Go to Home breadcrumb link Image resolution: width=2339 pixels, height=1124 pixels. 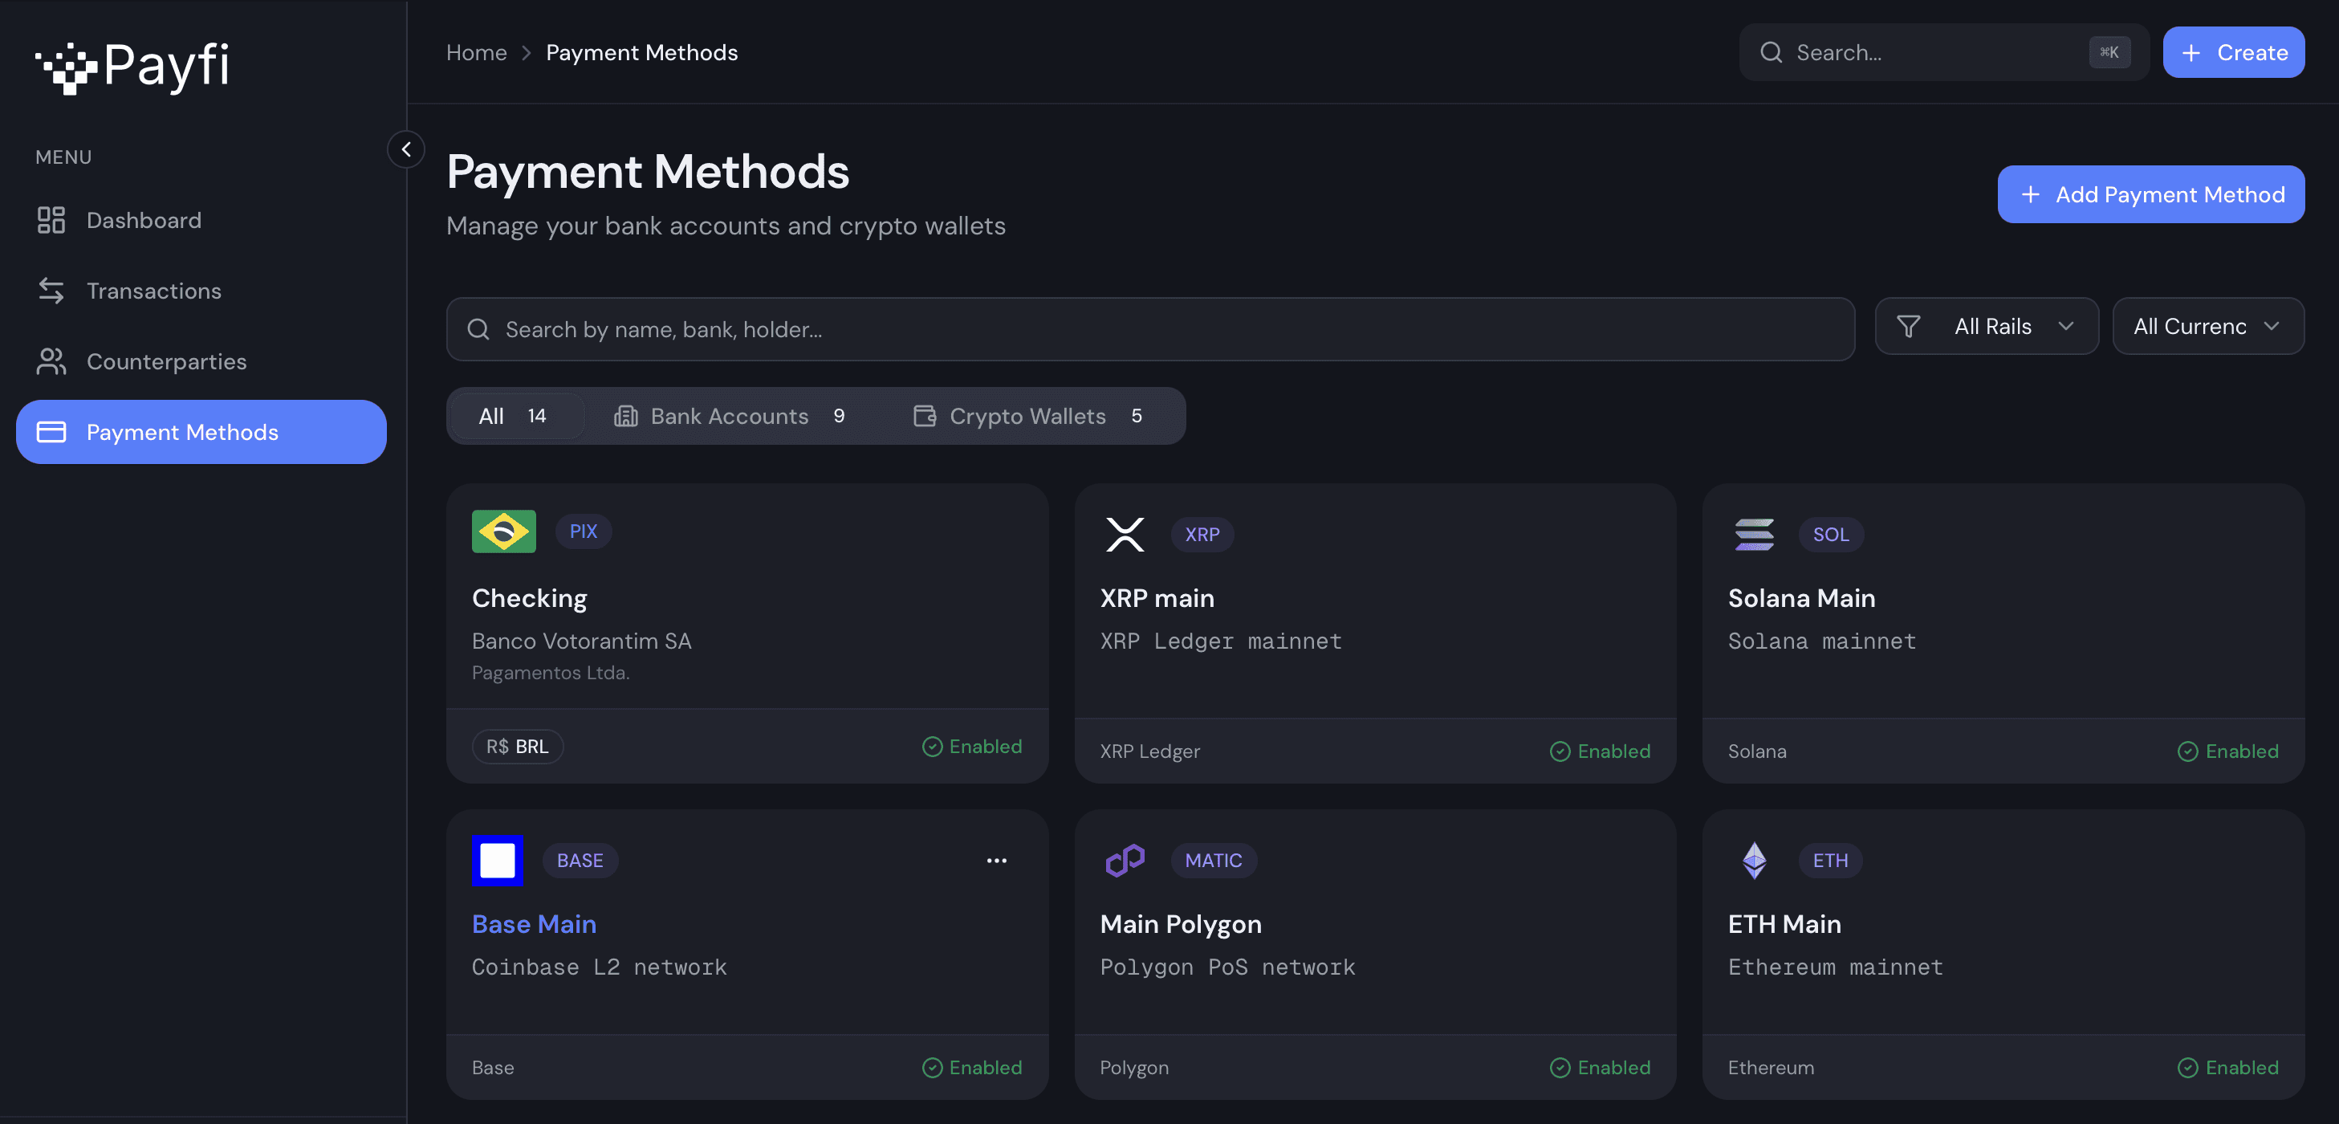476,53
